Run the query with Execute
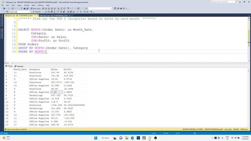251x141 pixels. click(36, 12)
